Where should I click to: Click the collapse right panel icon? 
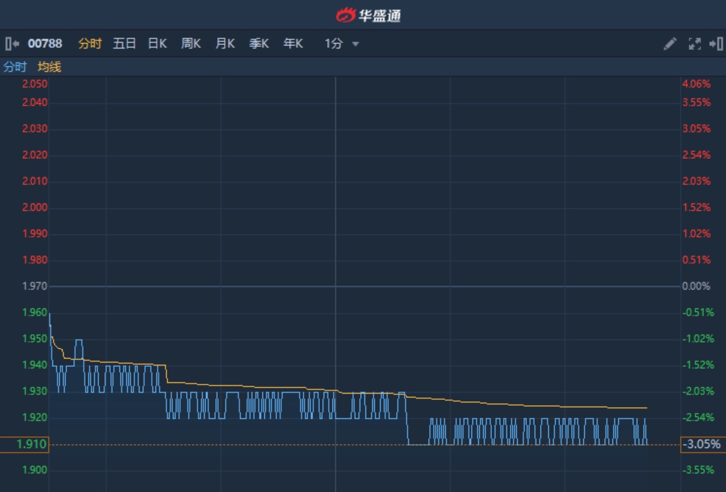coord(716,43)
